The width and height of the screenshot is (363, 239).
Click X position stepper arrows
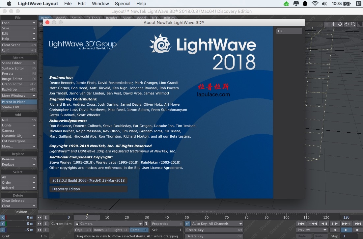click(x=40, y=218)
